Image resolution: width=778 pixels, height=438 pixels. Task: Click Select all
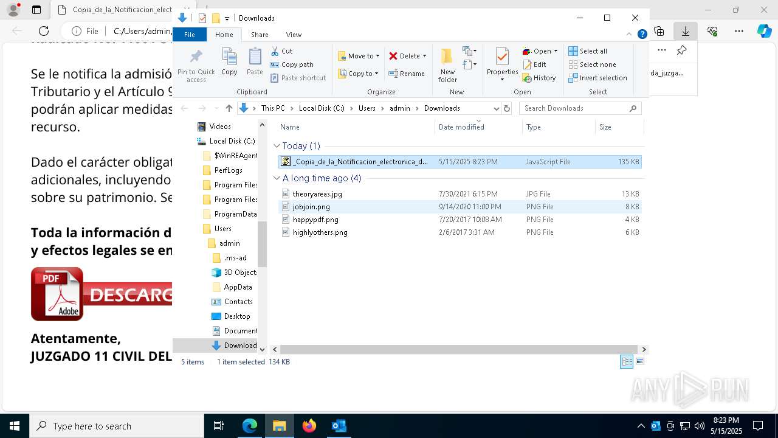588,51
